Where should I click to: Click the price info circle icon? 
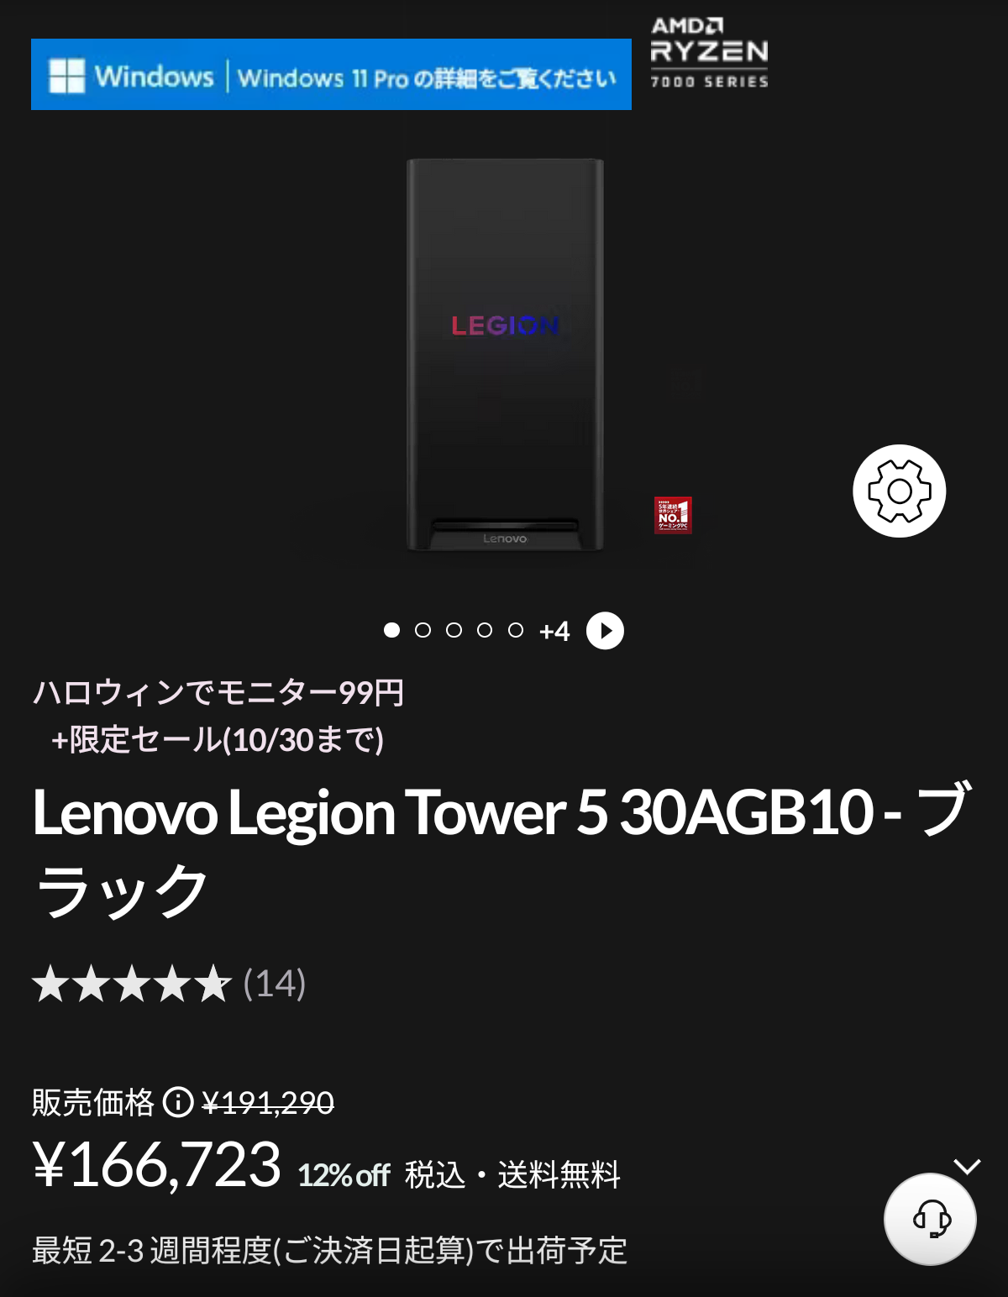(178, 1101)
